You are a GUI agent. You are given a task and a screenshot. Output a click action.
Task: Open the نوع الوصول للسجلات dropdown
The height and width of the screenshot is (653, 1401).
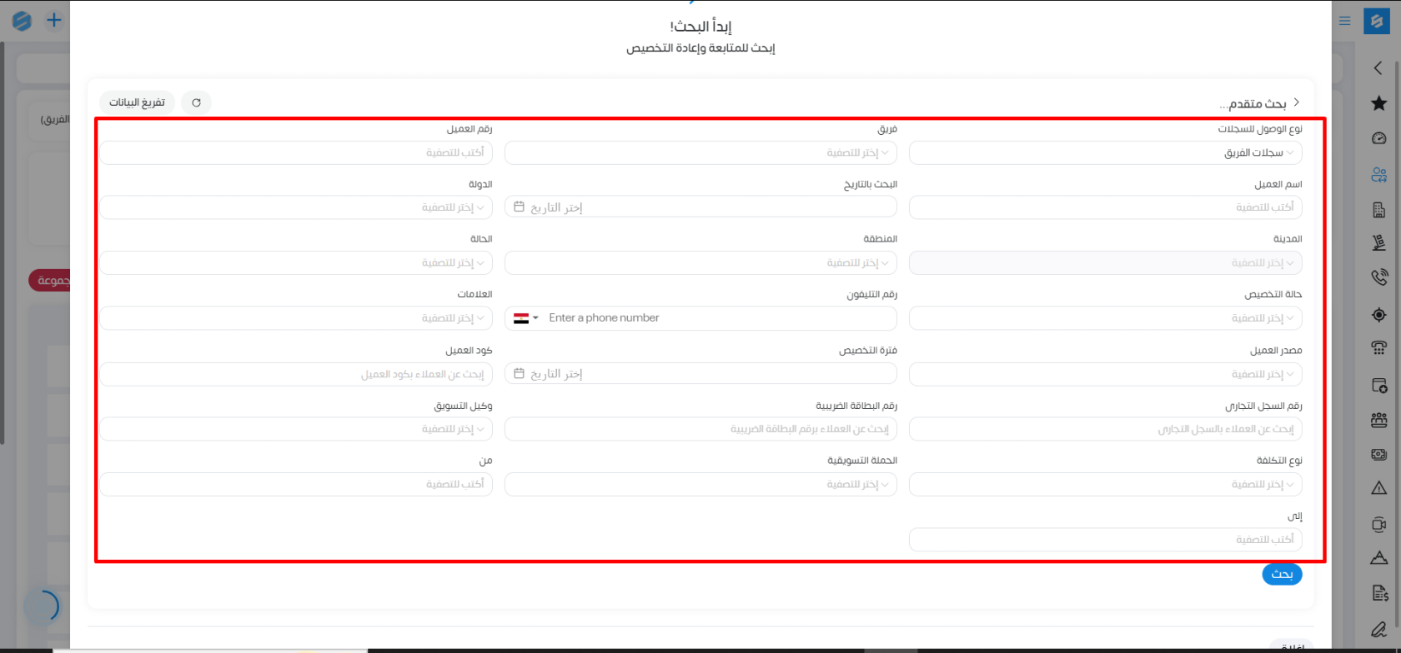(1105, 153)
